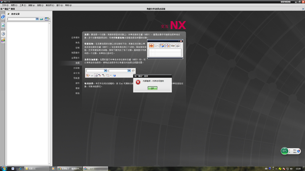Screen dimensions: 305x171
Task: Select the History clock resource bar tab
Action: pos(3,33)
